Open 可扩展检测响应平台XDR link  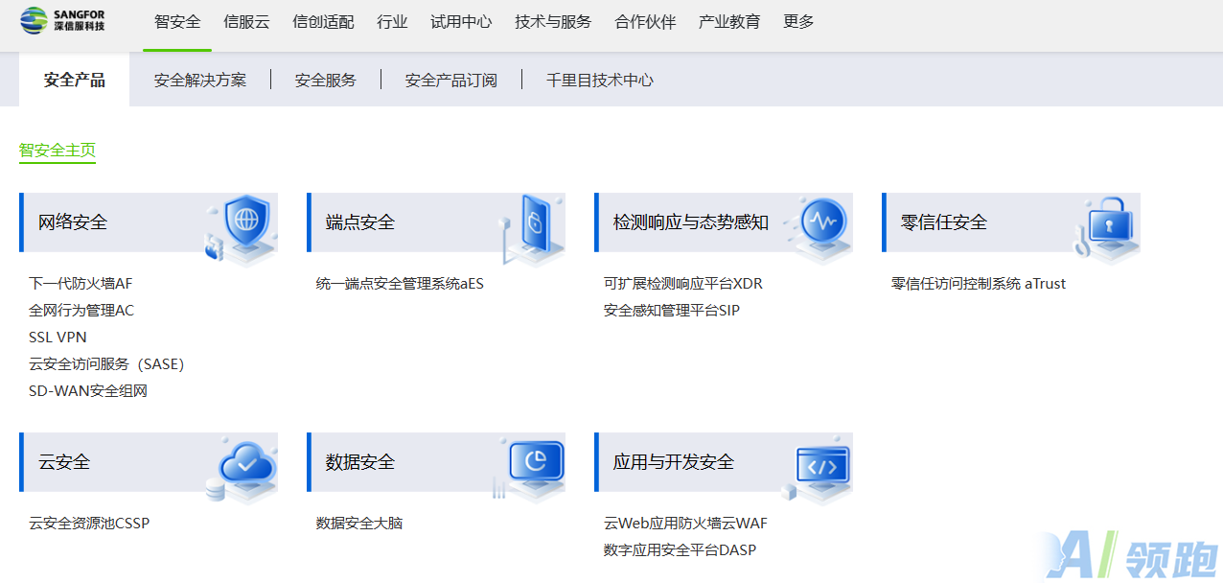coord(683,283)
